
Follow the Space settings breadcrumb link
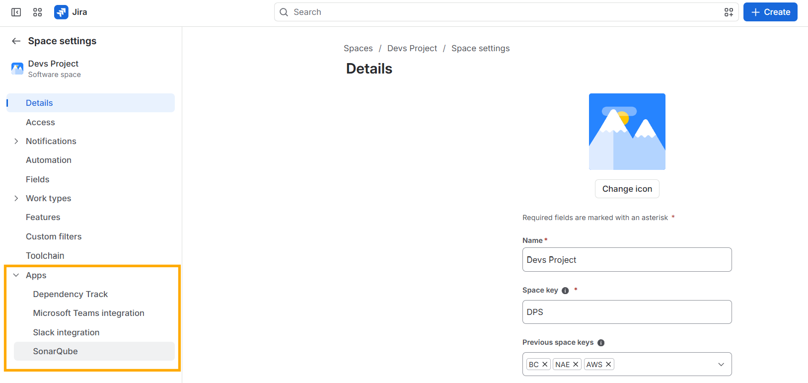481,48
